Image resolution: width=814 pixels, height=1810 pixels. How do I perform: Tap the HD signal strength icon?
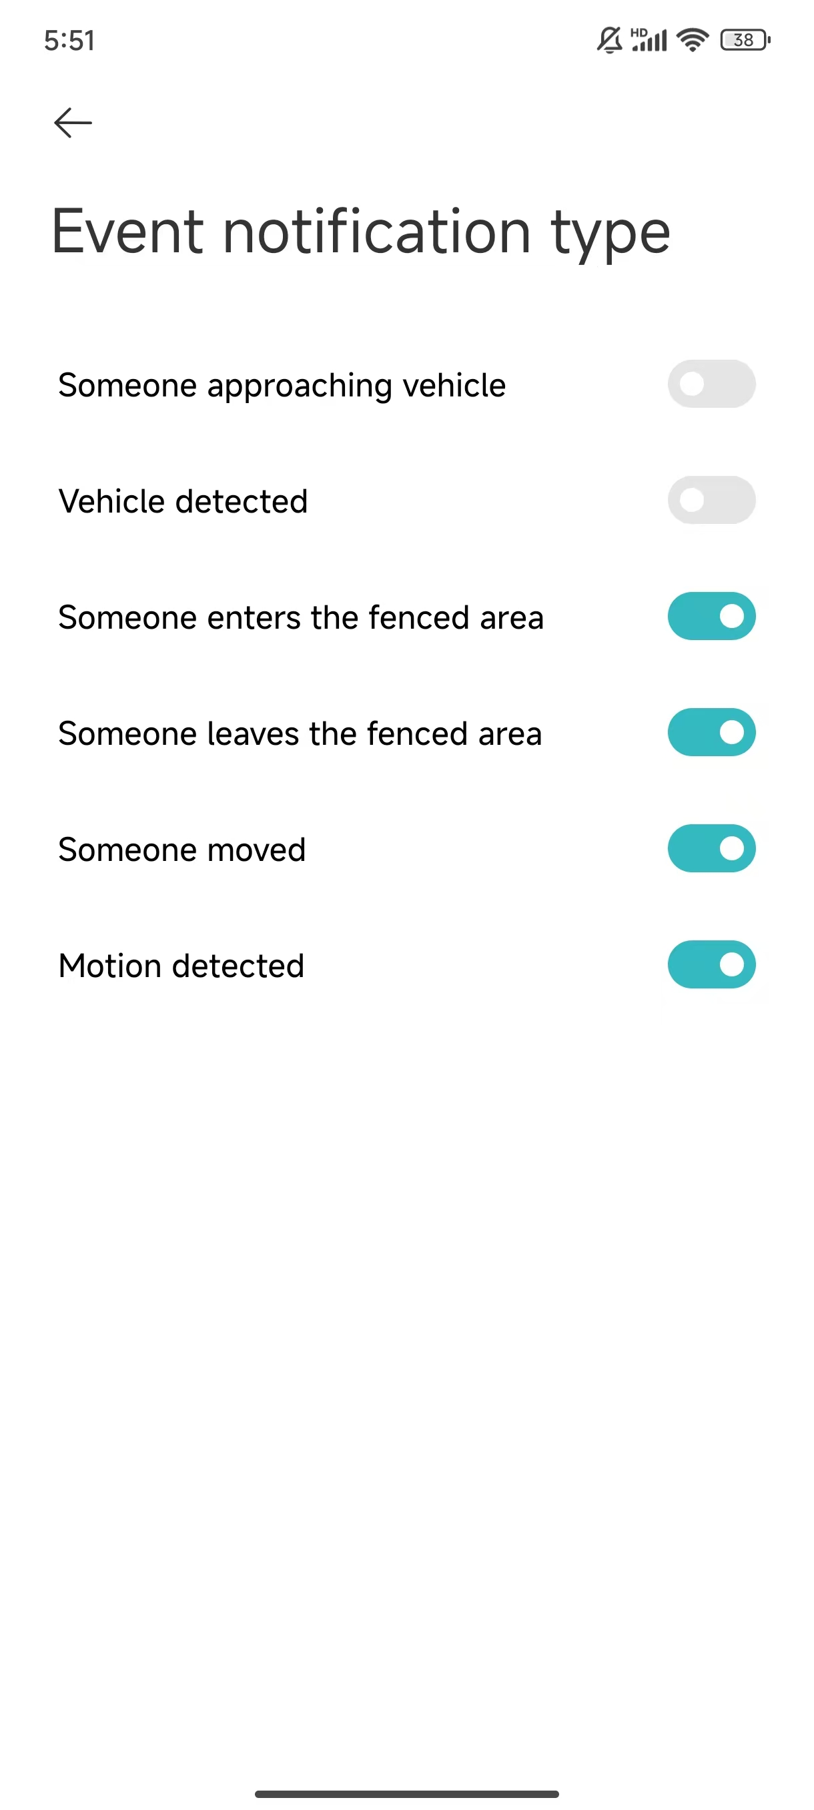(x=649, y=40)
